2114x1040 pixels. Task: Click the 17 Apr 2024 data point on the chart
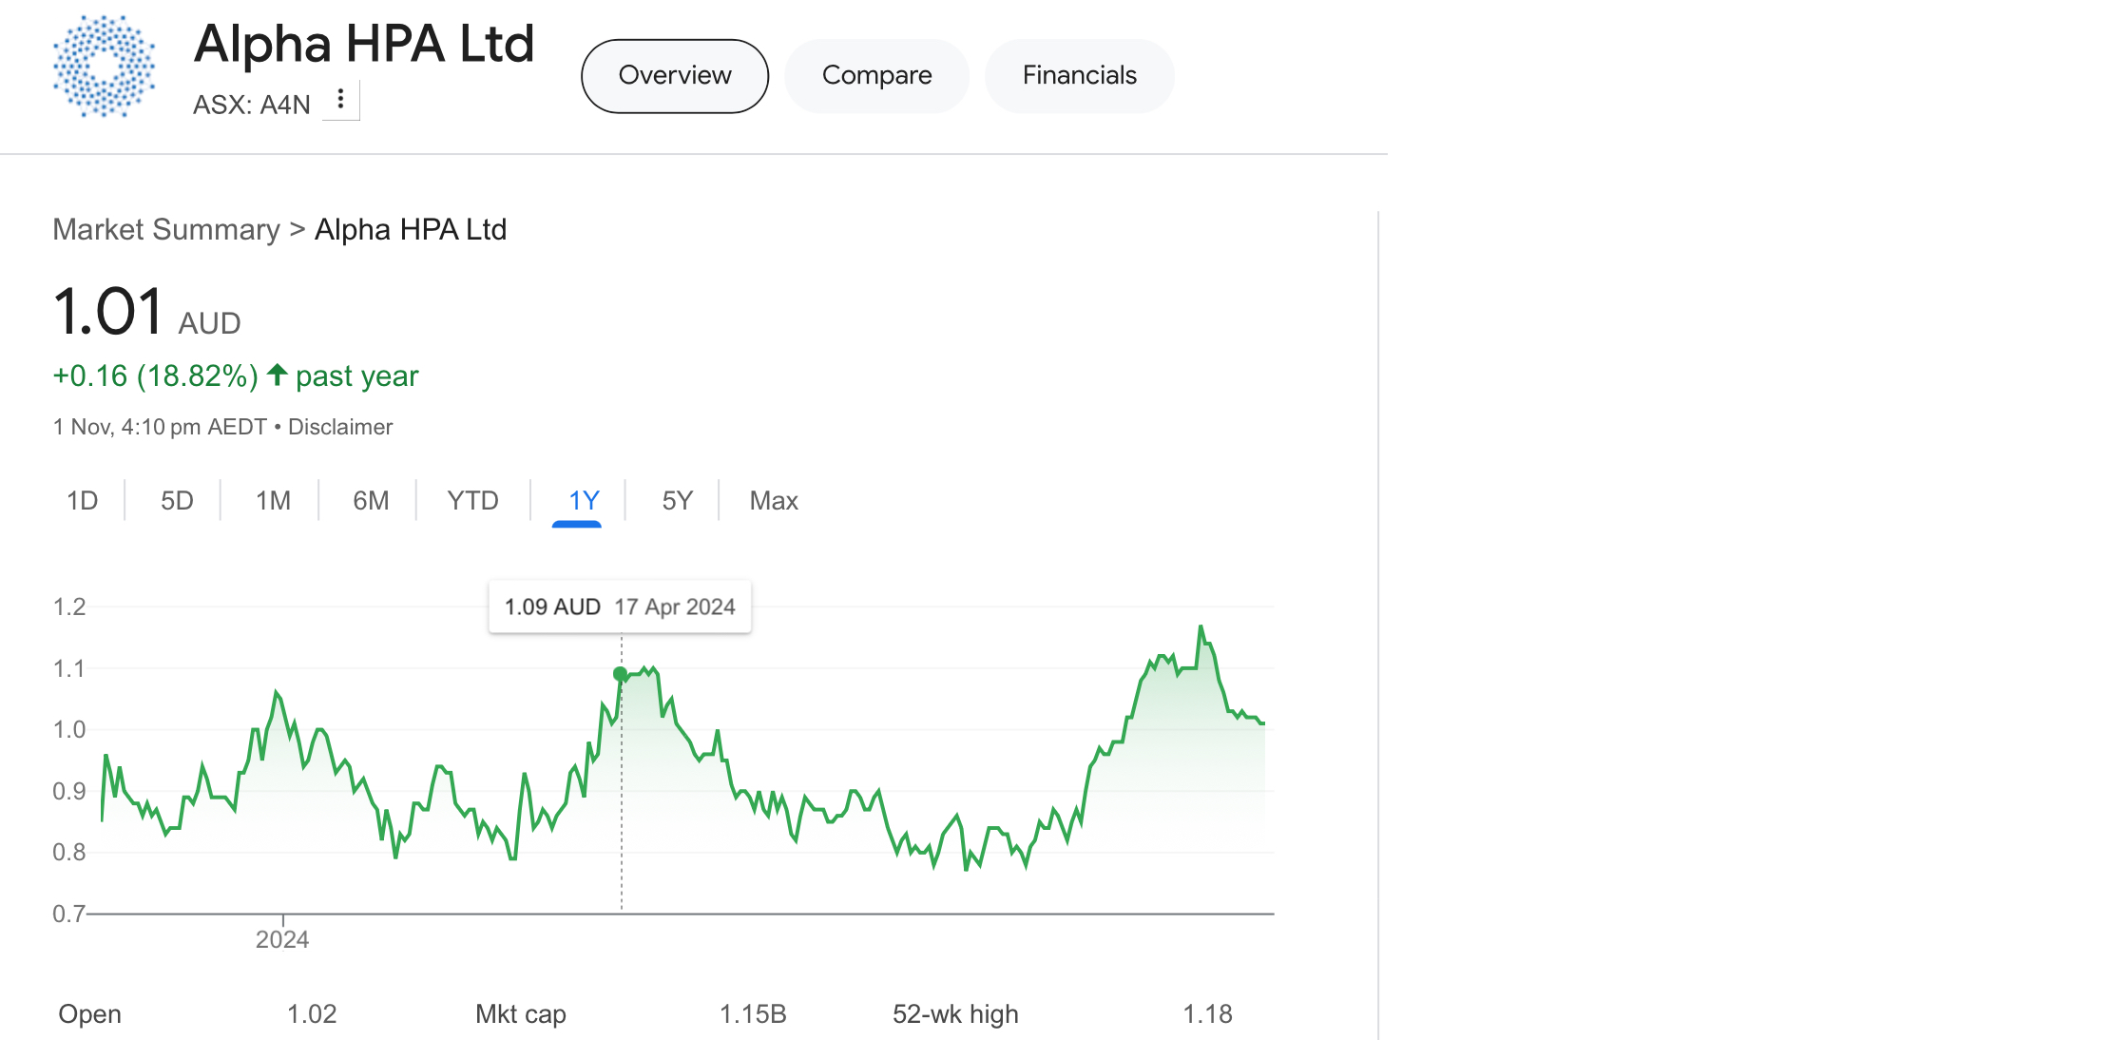click(x=621, y=674)
